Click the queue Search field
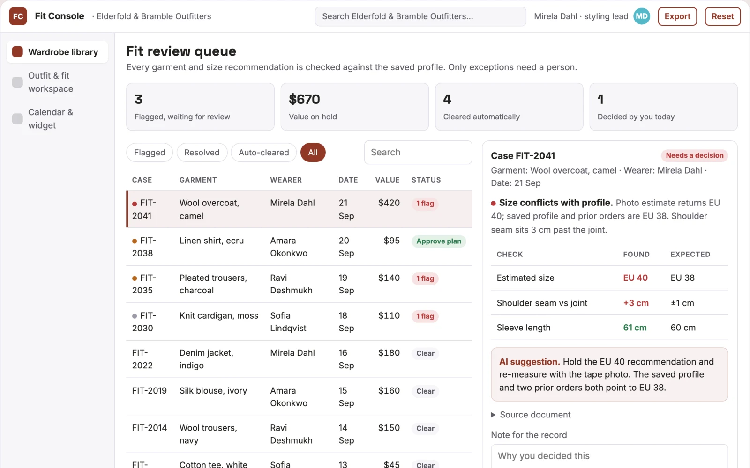750x468 pixels. pos(418,153)
